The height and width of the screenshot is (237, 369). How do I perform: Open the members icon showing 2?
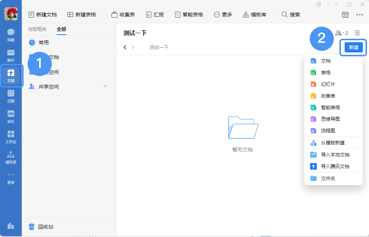point(341,33)
